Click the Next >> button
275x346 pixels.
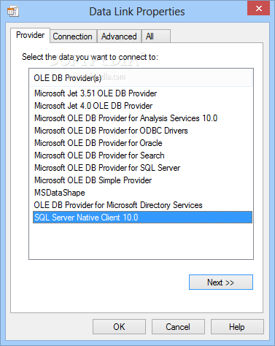(221, 282)
